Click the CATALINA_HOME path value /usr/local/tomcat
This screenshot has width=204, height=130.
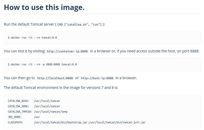[x=47, y=106]
